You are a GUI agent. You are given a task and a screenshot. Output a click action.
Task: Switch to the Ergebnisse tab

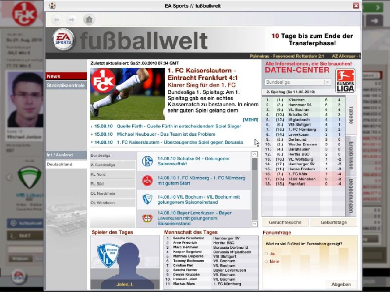[x=351, y=155]
